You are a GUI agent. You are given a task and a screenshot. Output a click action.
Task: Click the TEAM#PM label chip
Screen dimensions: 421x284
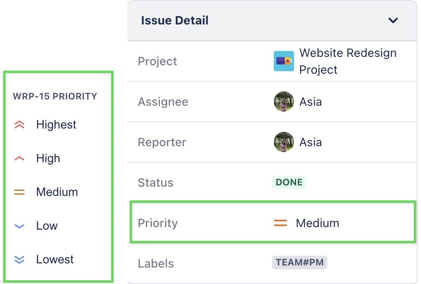300,262
